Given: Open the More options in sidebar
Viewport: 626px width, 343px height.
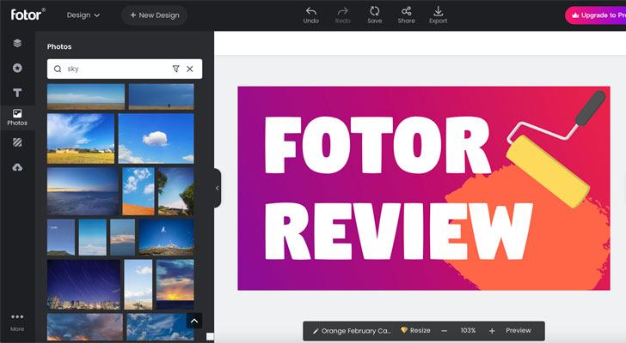Looking at the screenshot, I should pyautogui.click(x=17, y=322).
